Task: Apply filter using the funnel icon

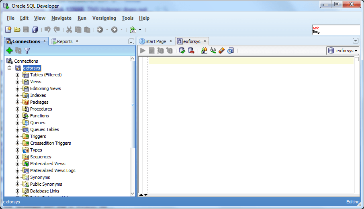Action: click(27, 51)
